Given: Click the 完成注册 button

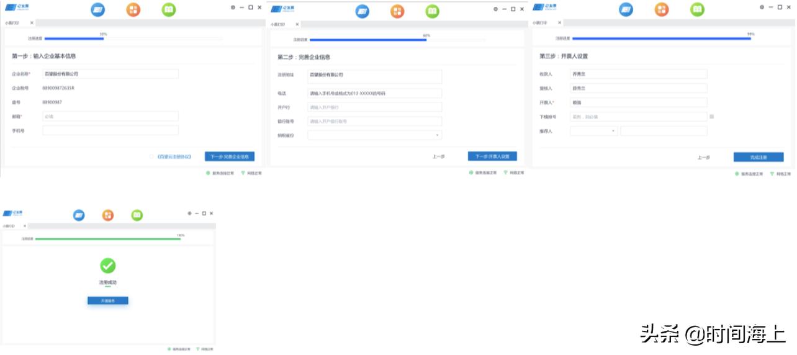Looking at the screenshot, I should [x=759, y=158].
